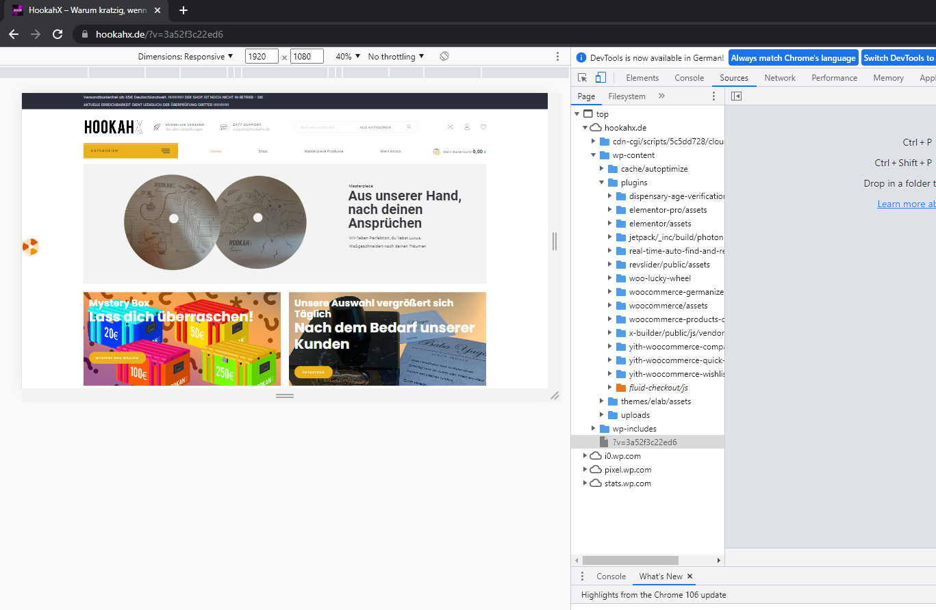The height and width of the screenshot is (610, 936).
Task: Switch to the Console panel tab
Action: coord(689,78)
